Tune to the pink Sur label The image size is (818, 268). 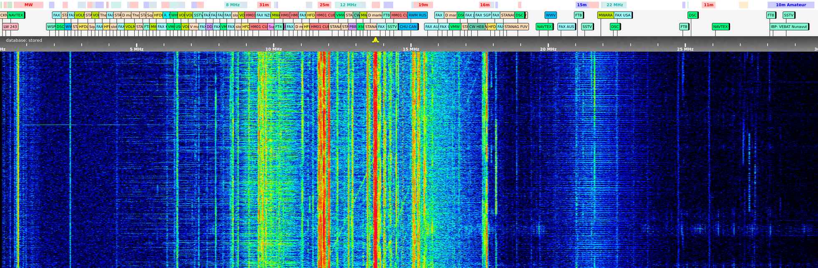point(271,27)
